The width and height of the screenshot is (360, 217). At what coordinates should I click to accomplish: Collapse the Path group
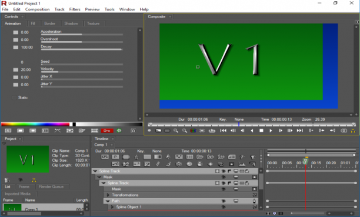click(x=108, y=201)
